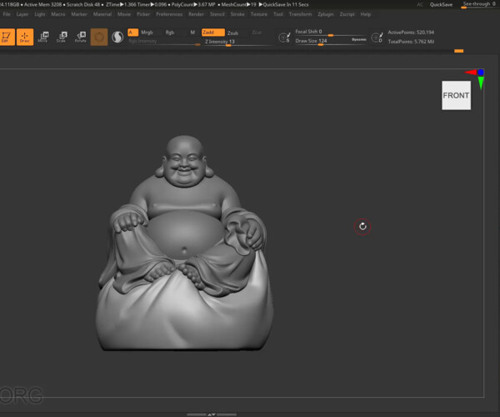
Task: Open the Transform menu
Action: click(300, 14)
